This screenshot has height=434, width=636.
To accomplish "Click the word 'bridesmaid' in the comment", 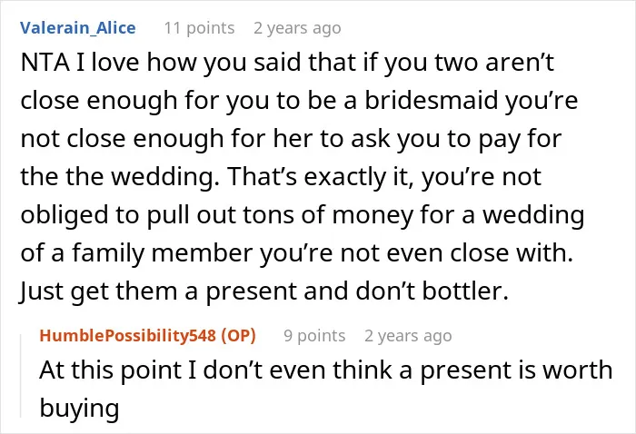I will pyautogui.click(x=432, y=100).
